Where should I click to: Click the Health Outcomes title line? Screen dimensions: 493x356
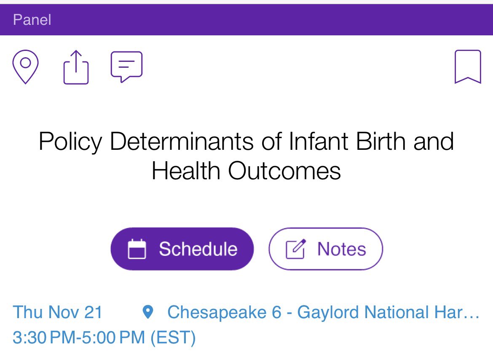[246, 171]
